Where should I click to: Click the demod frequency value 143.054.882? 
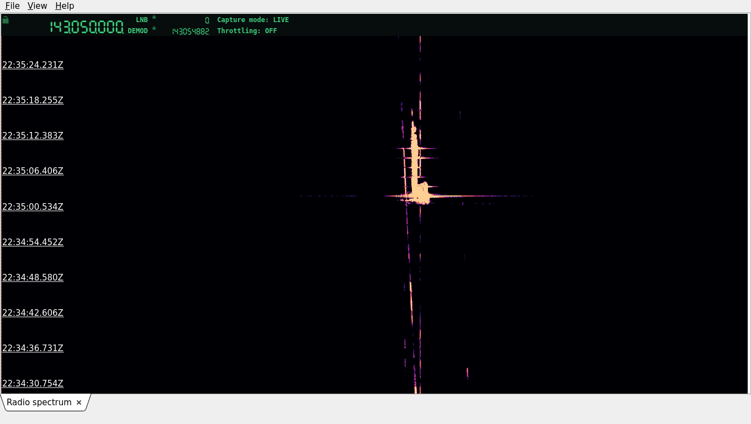(x=191, y=31)
